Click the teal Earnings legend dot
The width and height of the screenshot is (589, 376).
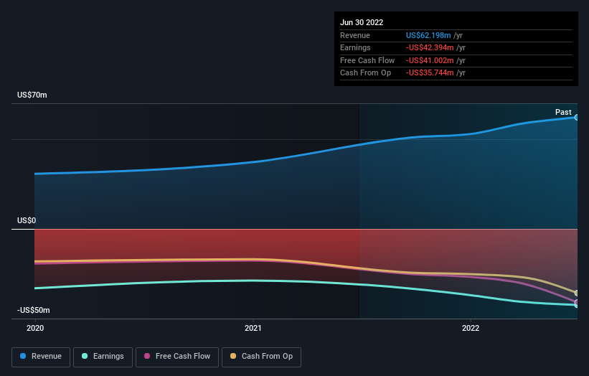(85, 356)
